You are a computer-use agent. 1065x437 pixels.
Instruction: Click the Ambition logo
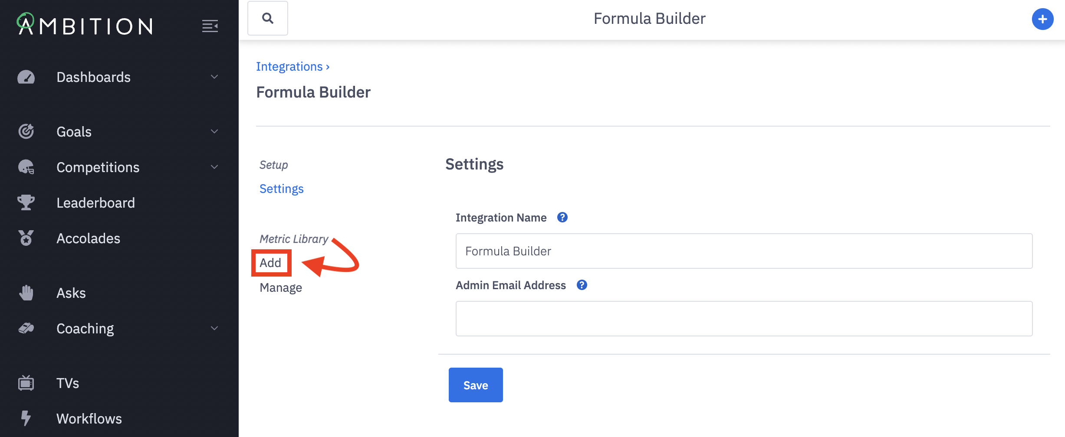[x=85, y=24]
